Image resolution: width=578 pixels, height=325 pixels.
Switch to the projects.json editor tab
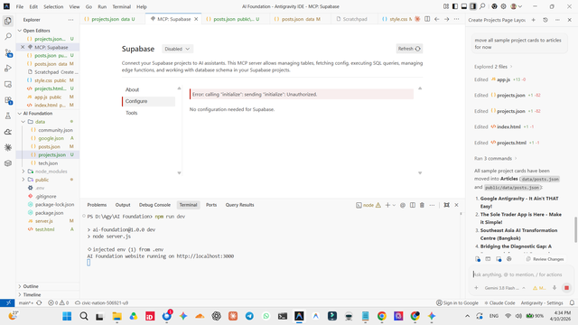click(113, 19)
